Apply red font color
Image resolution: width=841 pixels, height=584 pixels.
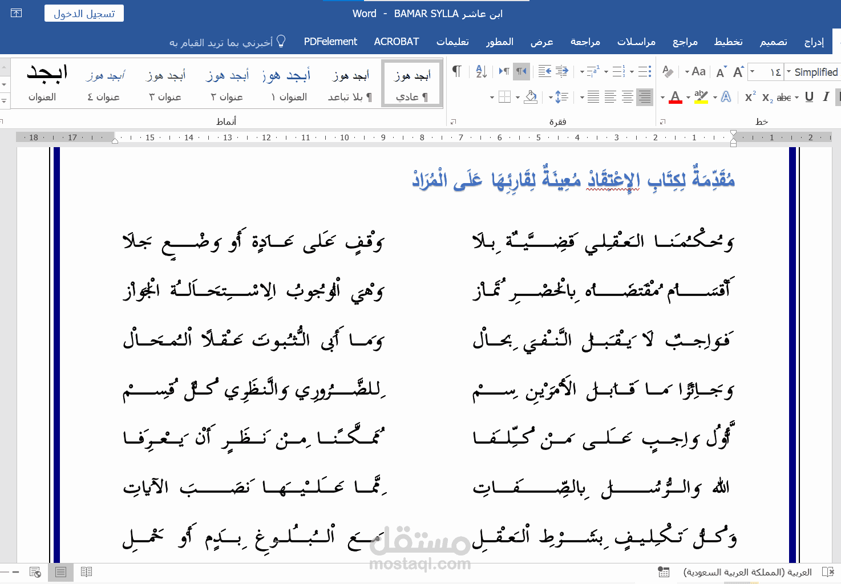click(676, 97)
